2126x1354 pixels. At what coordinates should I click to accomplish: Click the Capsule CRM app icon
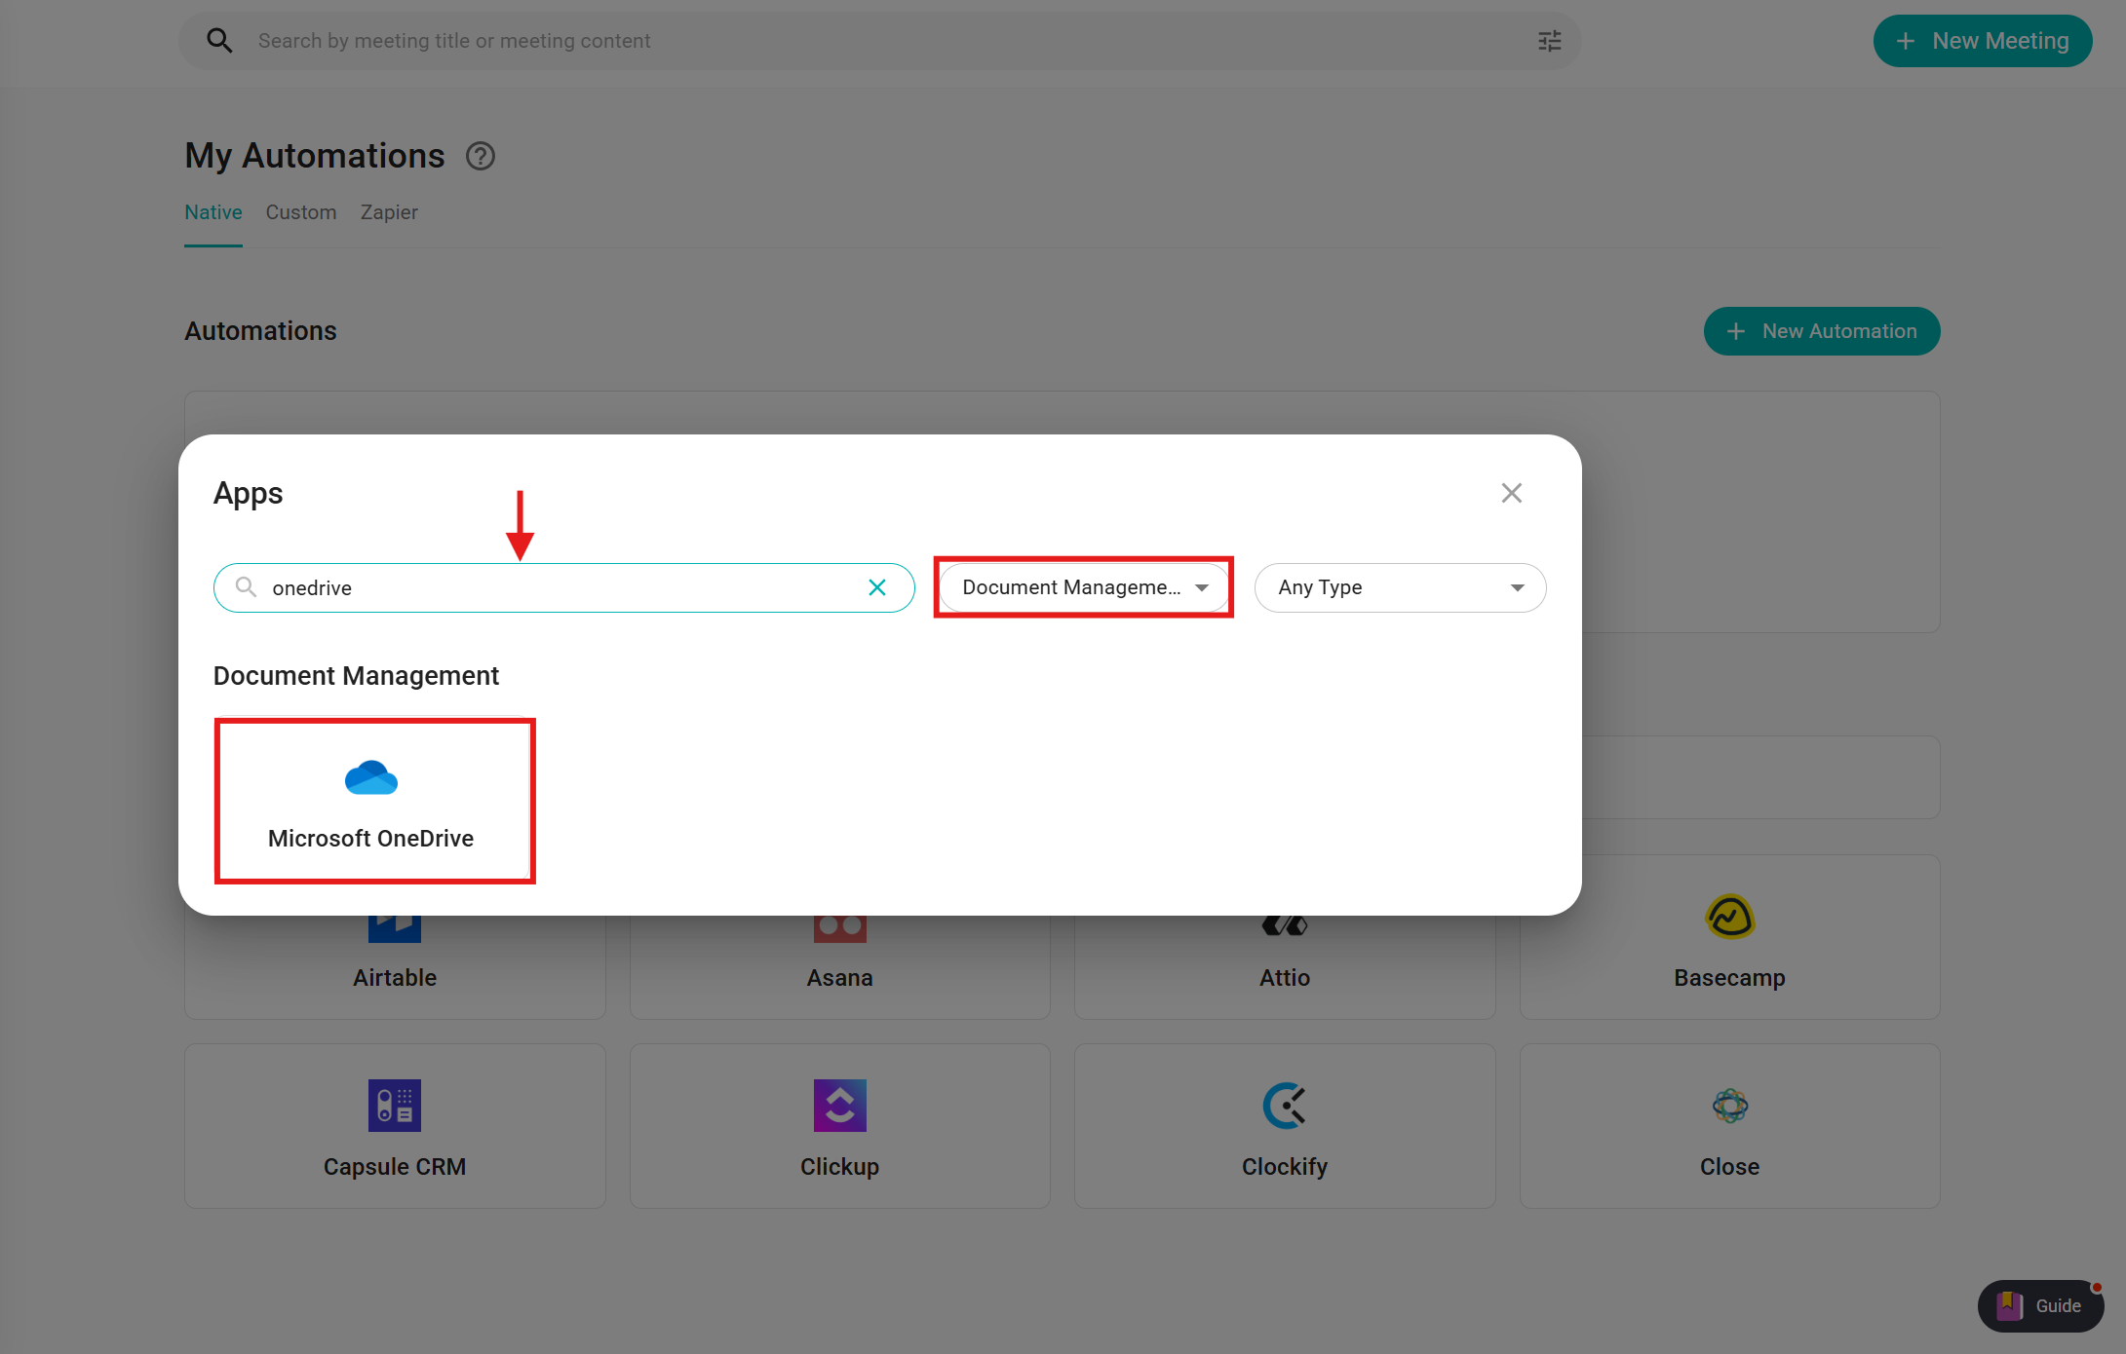(x=394, y=1106)
